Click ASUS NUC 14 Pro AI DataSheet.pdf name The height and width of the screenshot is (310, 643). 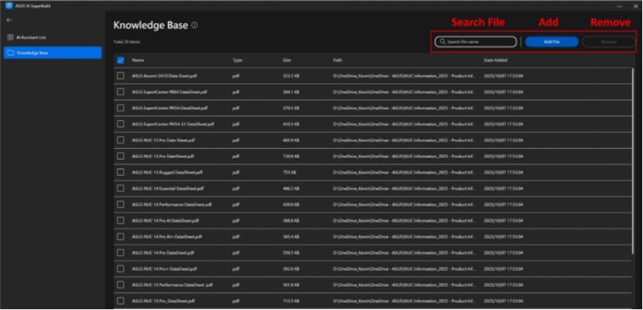(165, 221)
